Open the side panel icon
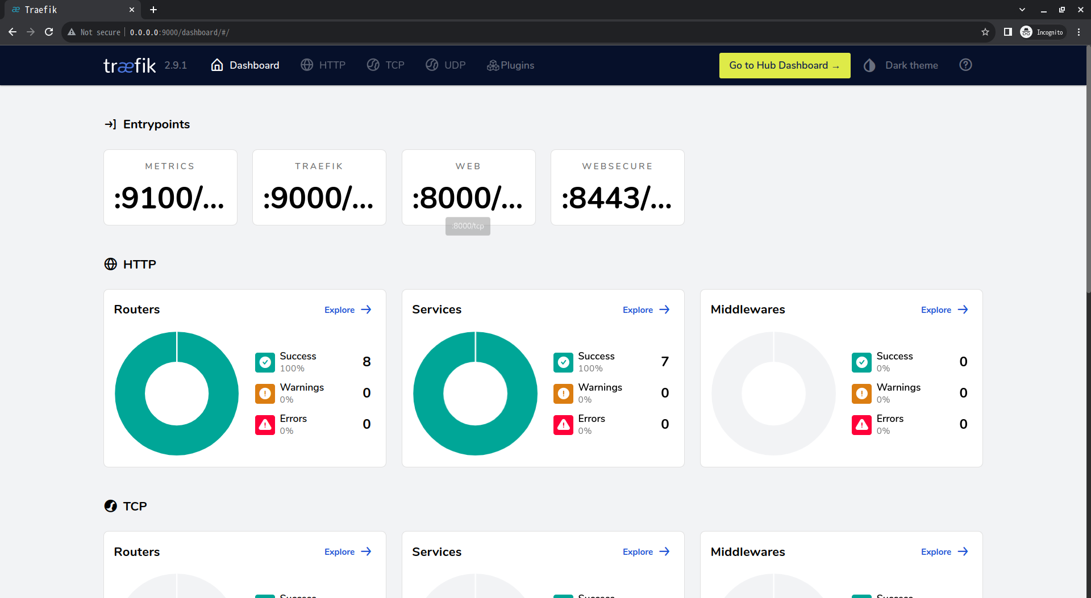Screen dimensions: 1091x598 [x=1008, y=32]
